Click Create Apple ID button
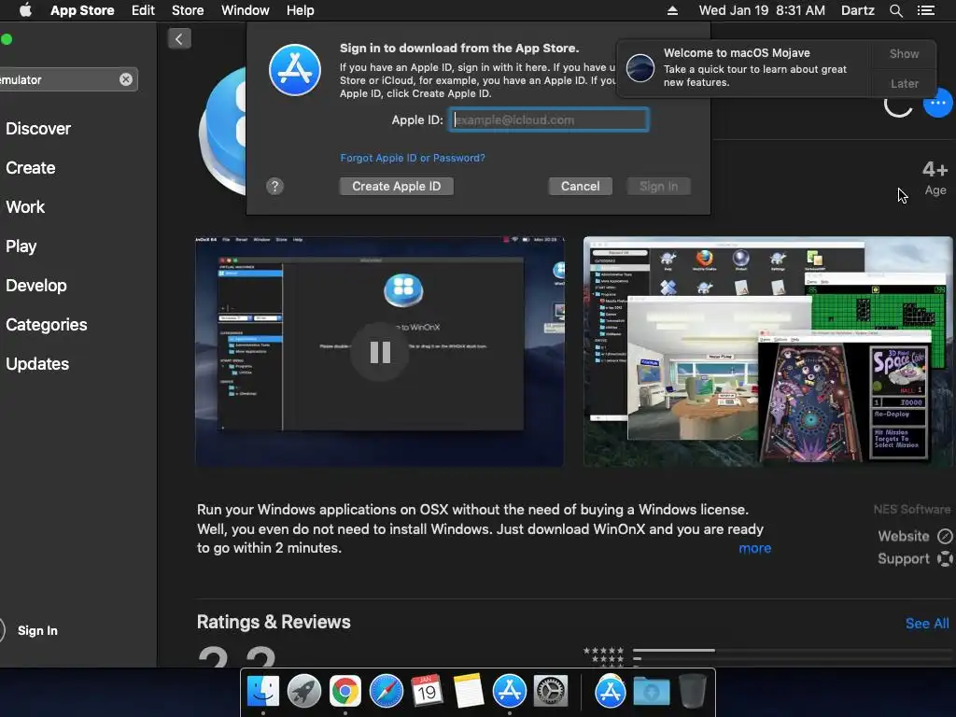 pyautogui.click(x=396, y=186)
